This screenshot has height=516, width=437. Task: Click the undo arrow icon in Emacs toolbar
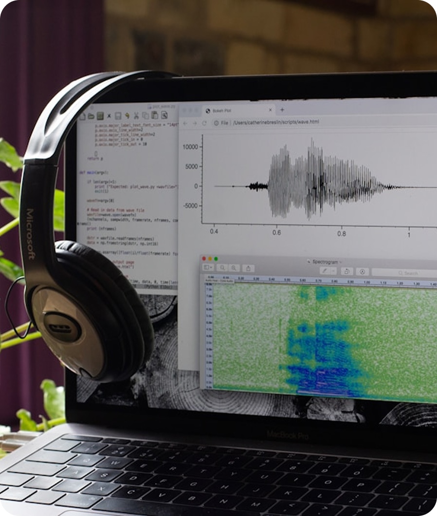pyautogui.click(x=127, y=116)
